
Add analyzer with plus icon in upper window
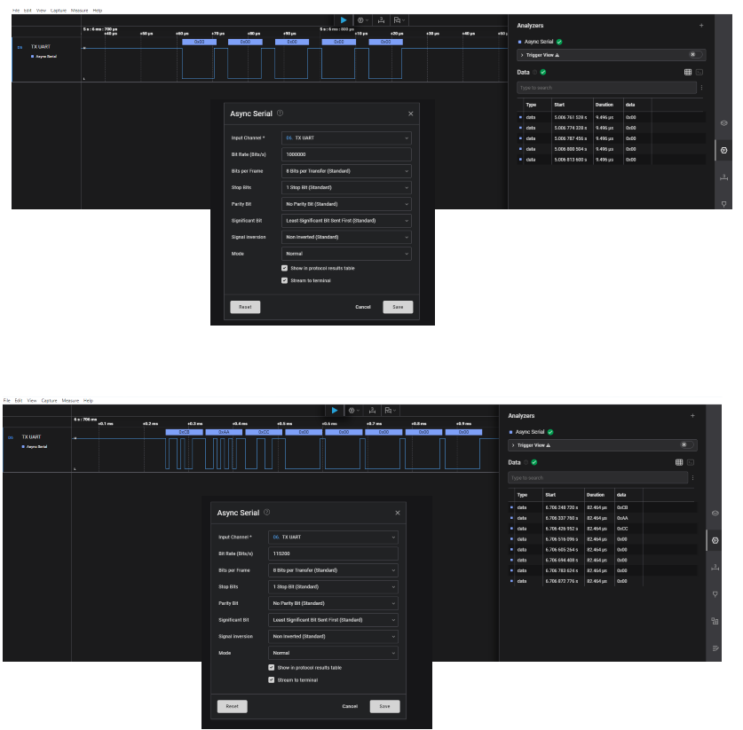(x=701, y=26)
